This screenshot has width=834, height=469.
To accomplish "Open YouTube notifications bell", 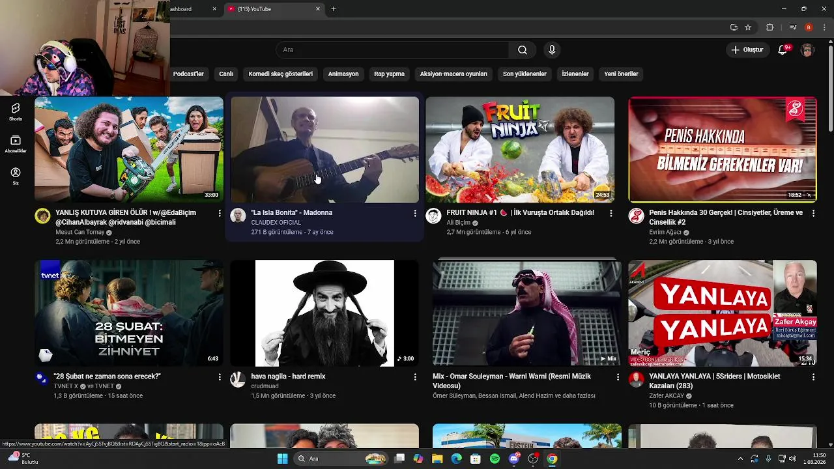I will (x=783, y=50).
